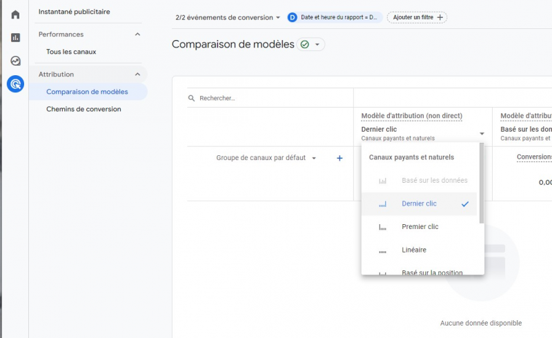The height and width of the screenshot is (338, 552).
Task: Click the Premier clic bar icon
Action: [x=383, y=227]
